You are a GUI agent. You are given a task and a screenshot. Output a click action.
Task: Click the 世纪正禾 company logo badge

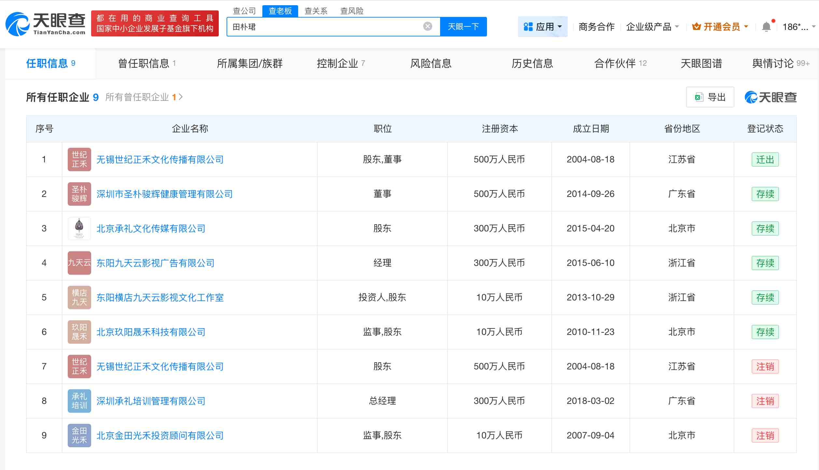[79, 159]
